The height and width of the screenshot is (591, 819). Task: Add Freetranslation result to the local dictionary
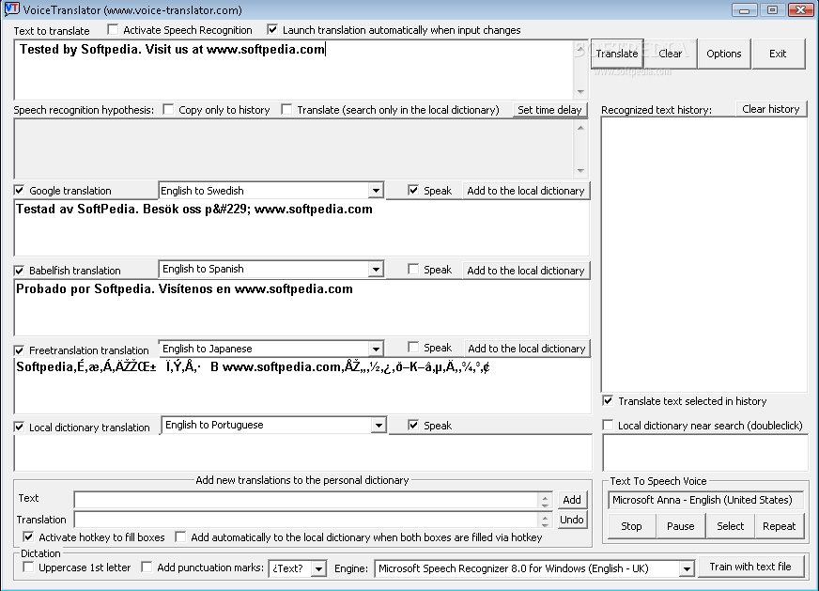[x=527, y=349]
